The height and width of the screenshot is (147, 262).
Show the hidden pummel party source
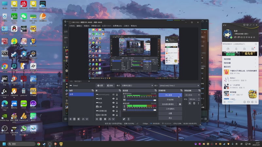(113, 94)
